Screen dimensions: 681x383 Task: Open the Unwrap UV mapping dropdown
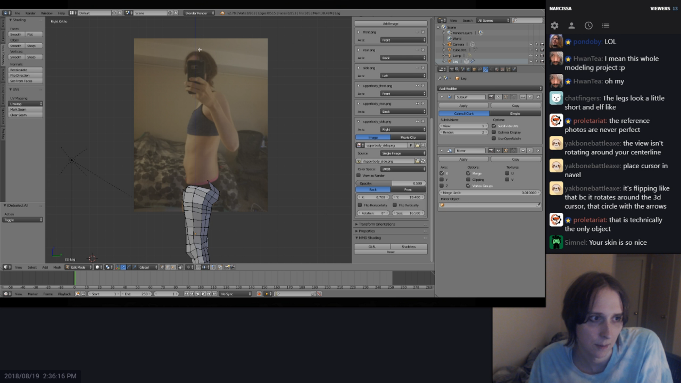coord(26,104)
